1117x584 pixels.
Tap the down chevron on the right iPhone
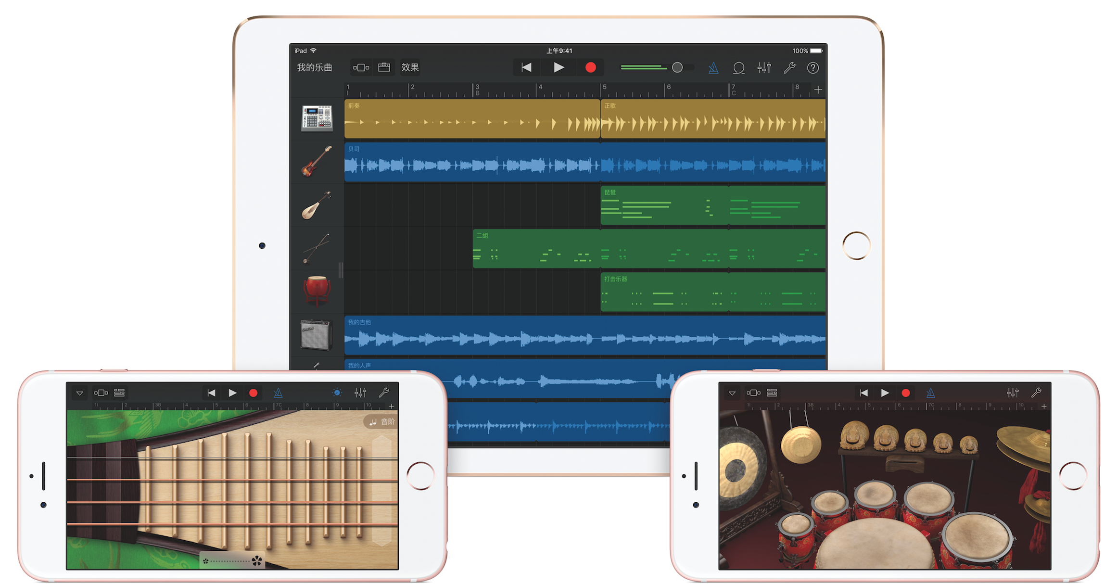tap(733, 393)
